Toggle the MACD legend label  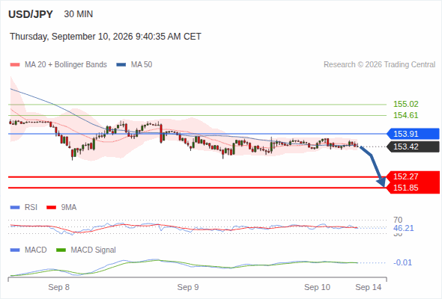[x=36, y=250]
